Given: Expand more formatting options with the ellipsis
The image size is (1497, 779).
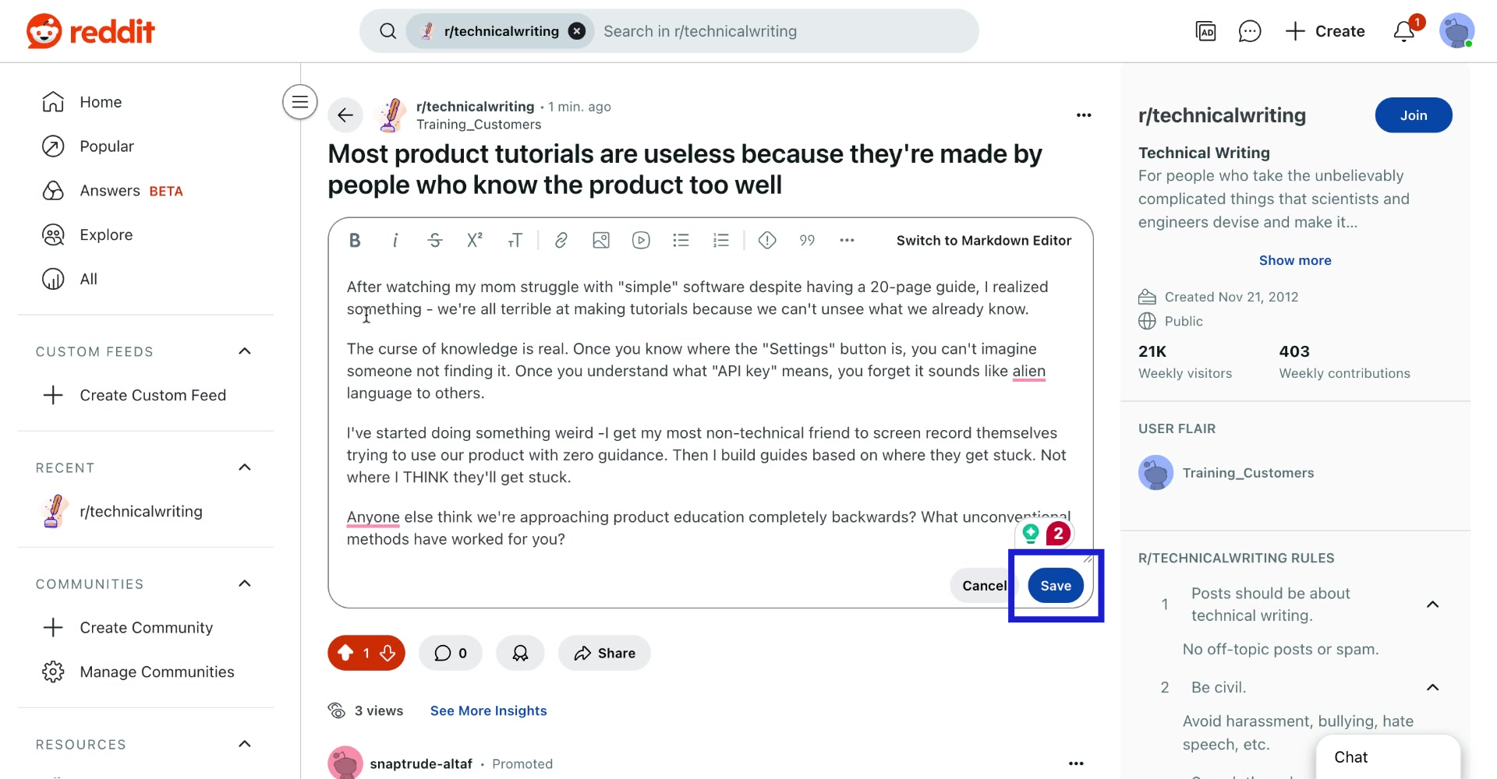Looking at the screenshot, I should (x=847, y=240).
